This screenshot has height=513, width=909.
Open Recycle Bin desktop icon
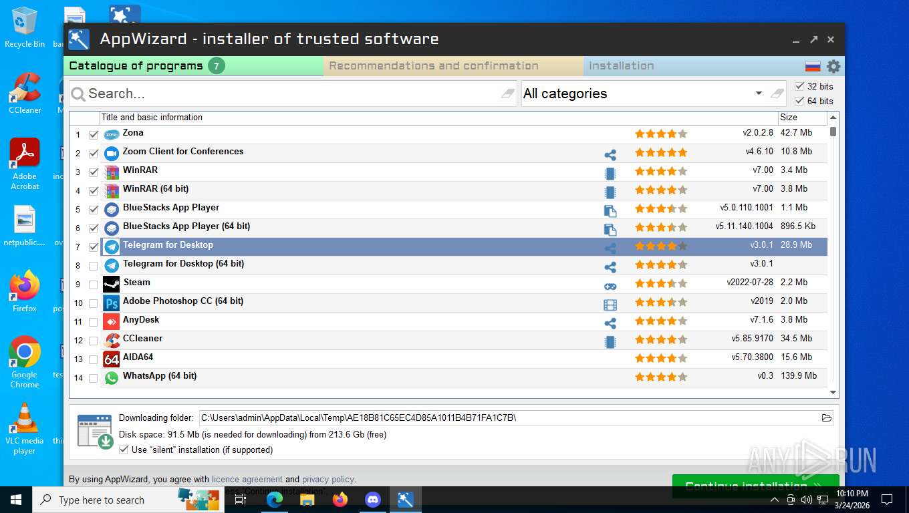[x=25, y=27]
